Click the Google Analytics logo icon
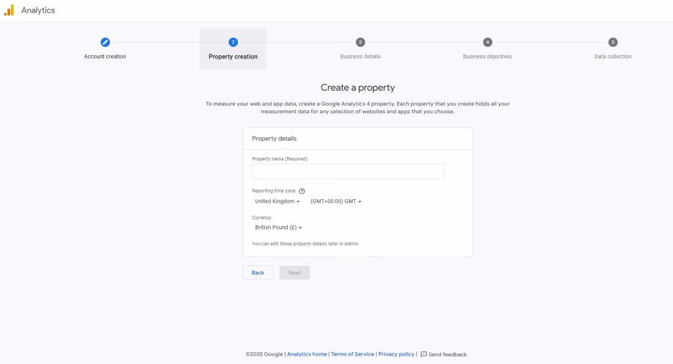 9,11
